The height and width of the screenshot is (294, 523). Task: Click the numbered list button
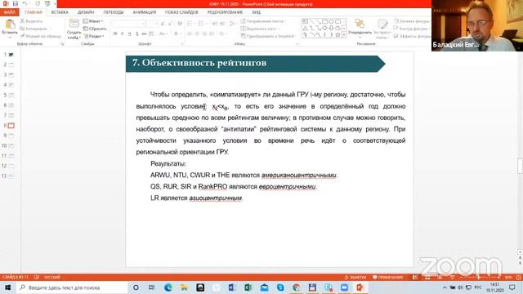pos(201,24)
